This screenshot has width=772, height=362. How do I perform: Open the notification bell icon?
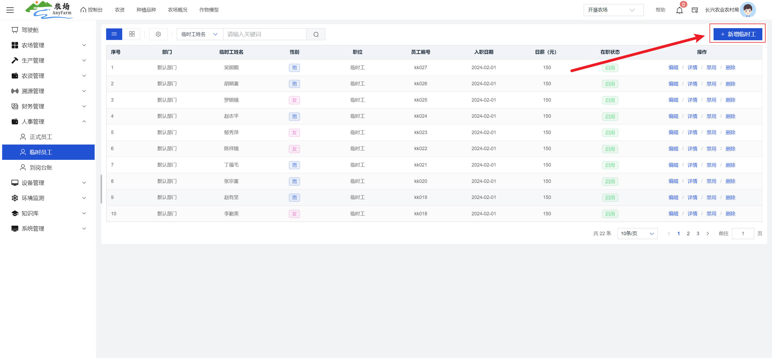coord(680,10)
